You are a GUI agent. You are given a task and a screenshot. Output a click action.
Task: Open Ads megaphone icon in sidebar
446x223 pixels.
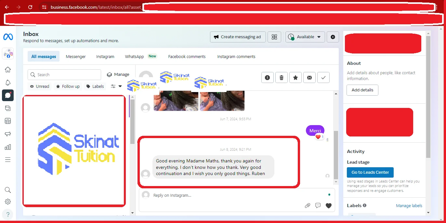pyautogui.click(x=8, y=134)
